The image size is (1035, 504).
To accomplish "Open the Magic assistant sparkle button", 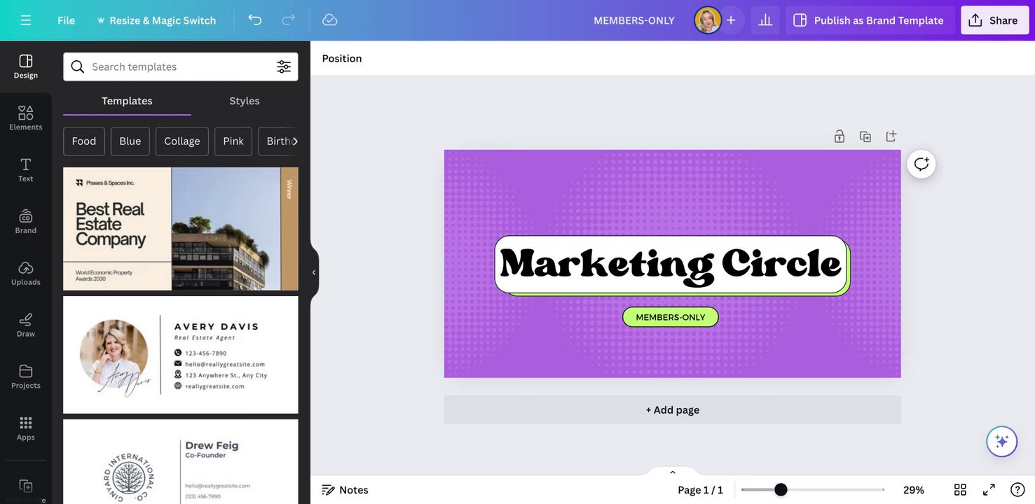I will coord(1002,442).
